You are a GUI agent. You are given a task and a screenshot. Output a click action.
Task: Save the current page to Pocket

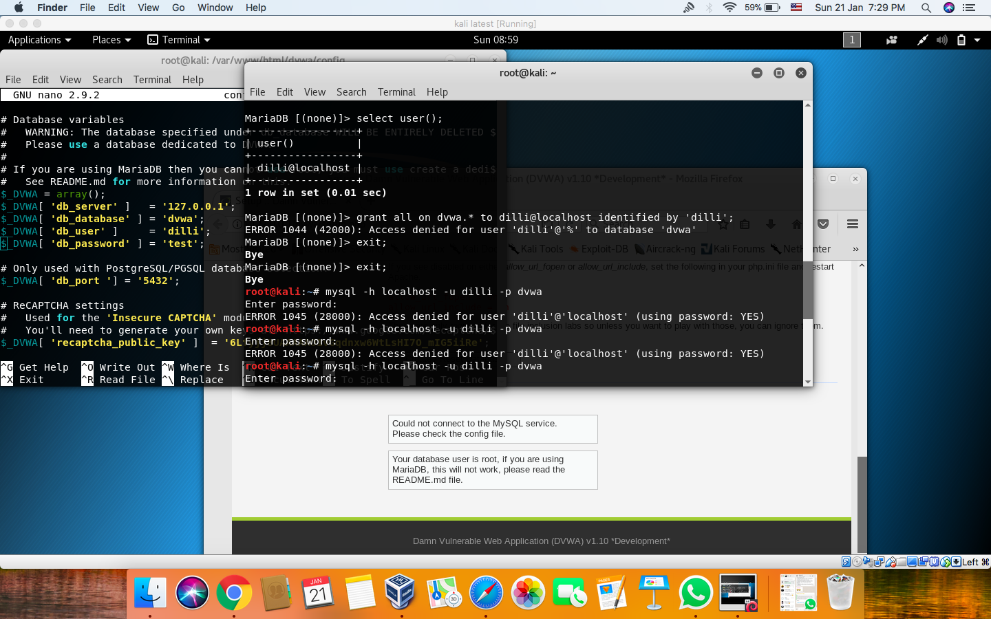[823, 224]
